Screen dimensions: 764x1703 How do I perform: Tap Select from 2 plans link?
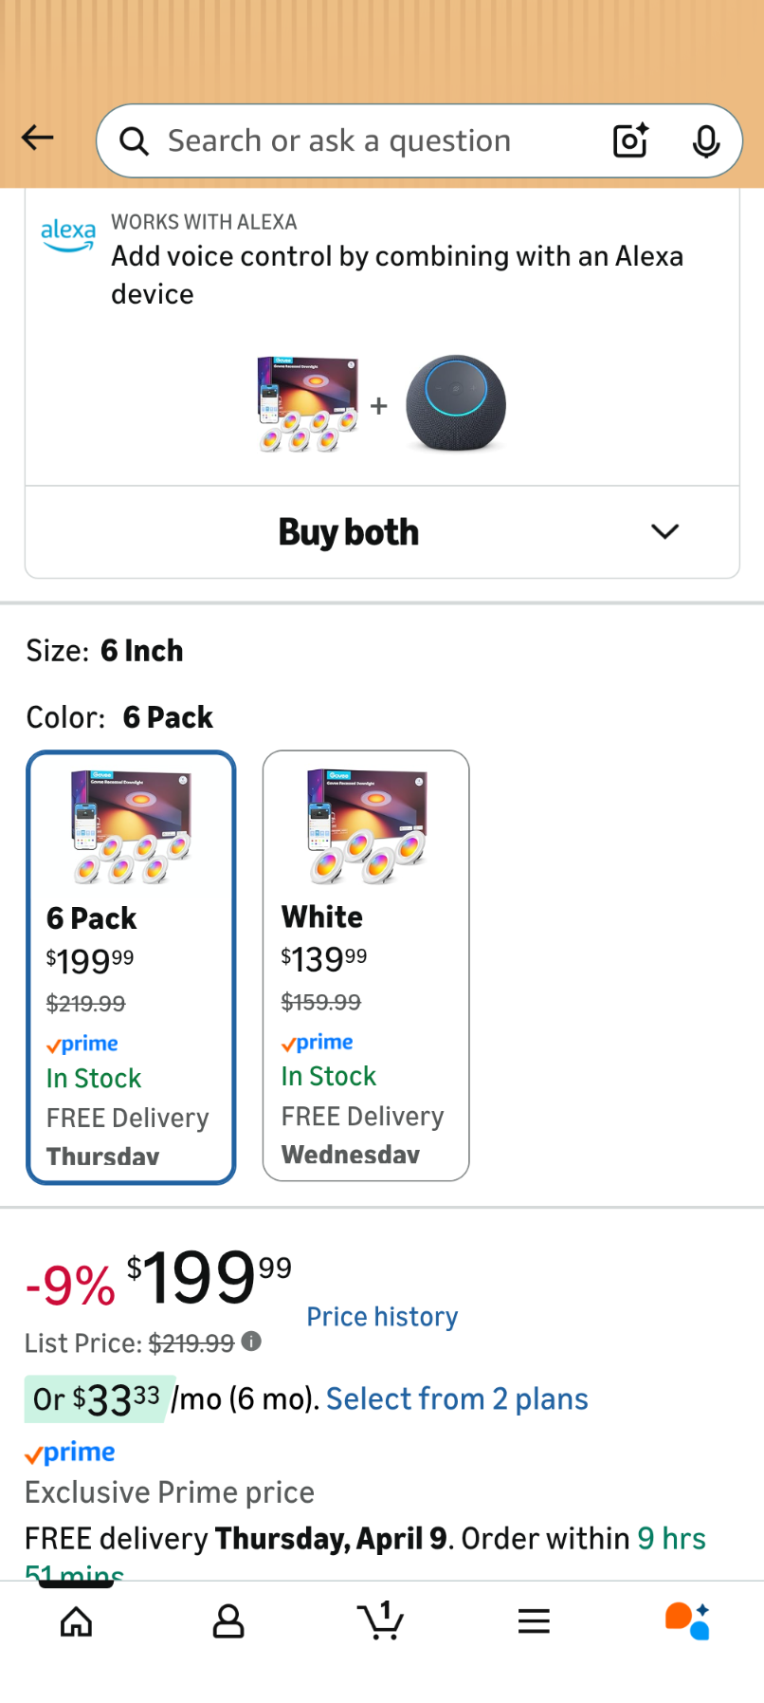coord(457,1399)
